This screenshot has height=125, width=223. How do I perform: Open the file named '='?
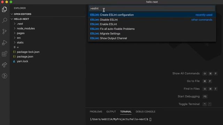(x=18, y=47)
